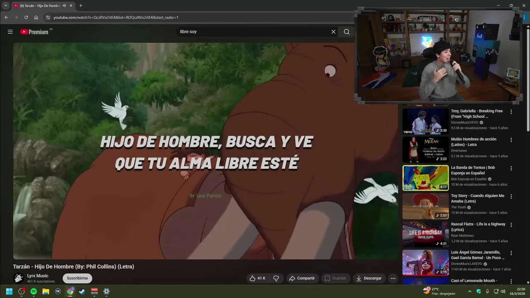Open Mulán Hombres de acción video title
This screenshot has height=298, width=530.
tap(474, 142)
